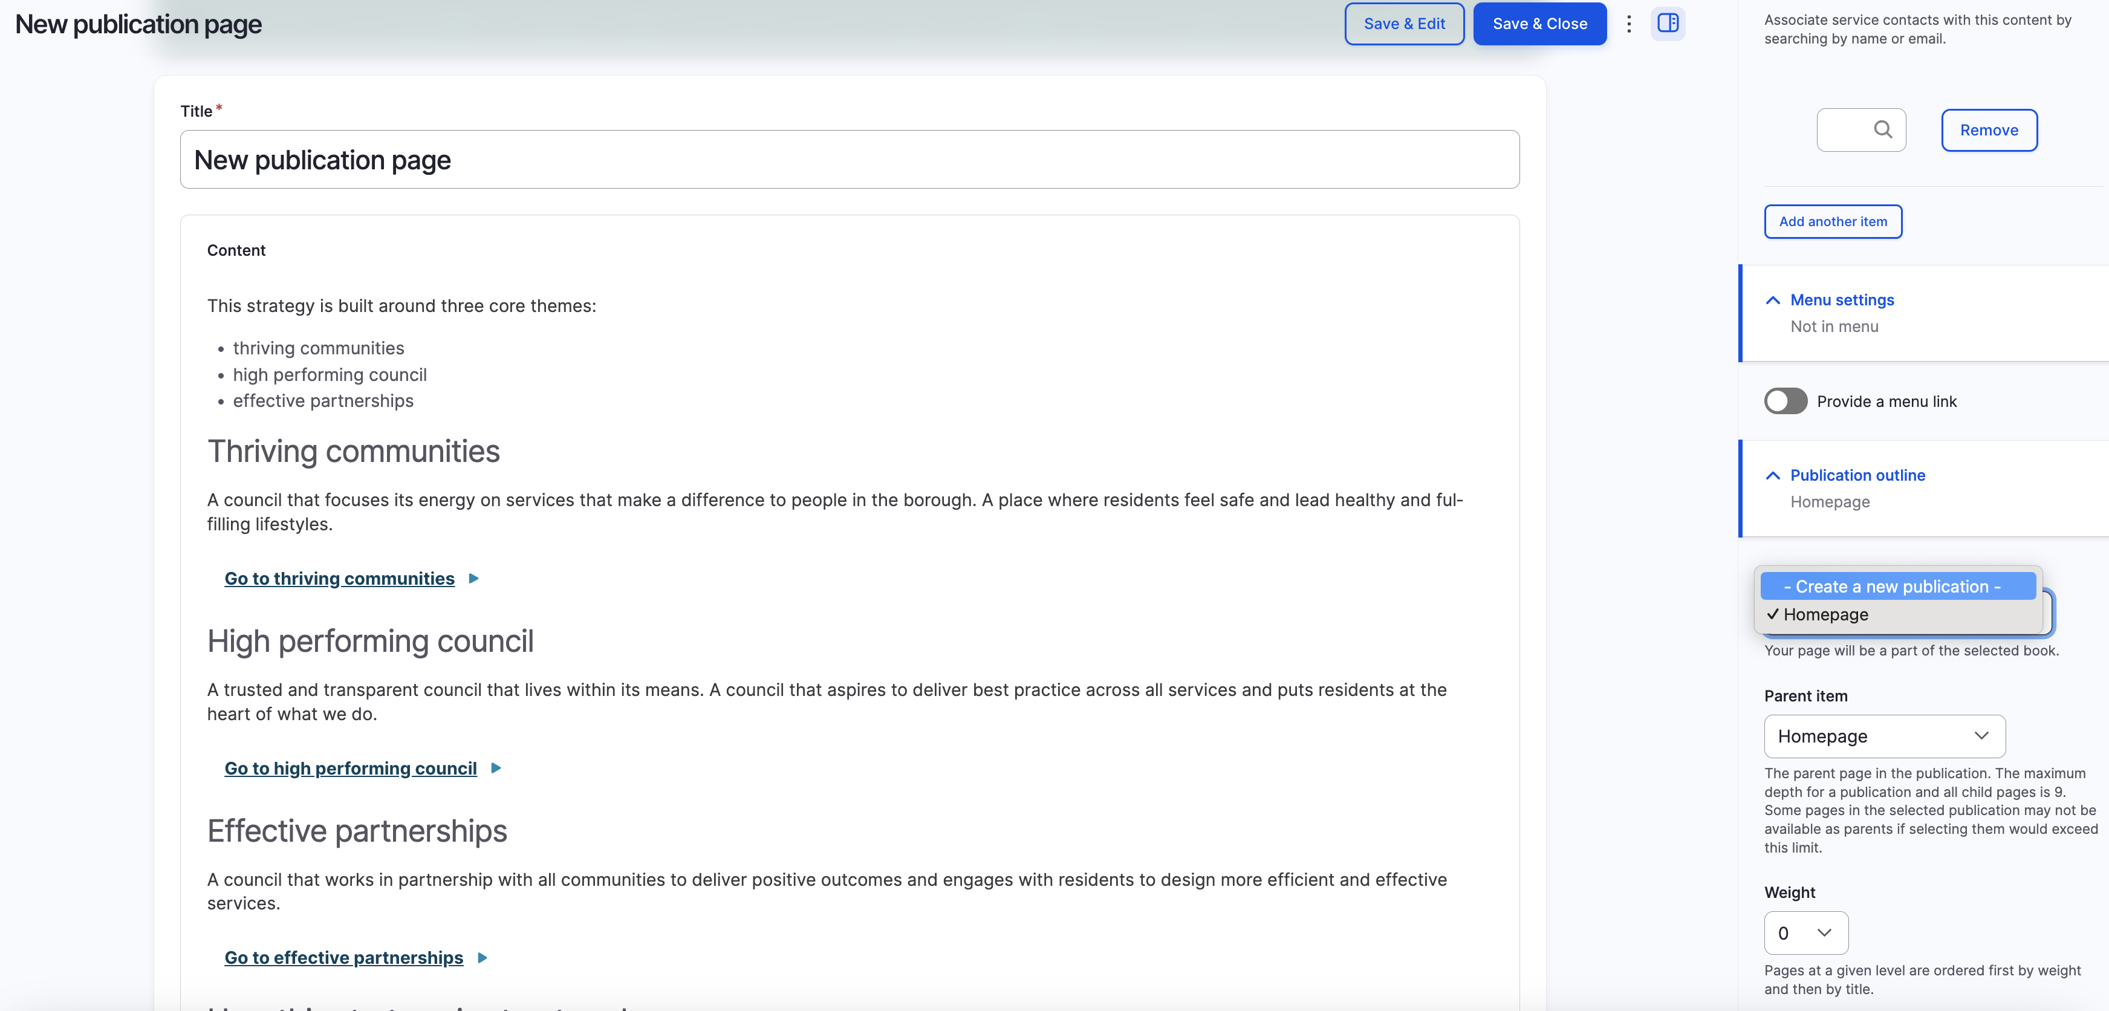
Task: Enable the Provide a menu link toggle
Action: pos(1785,401)
